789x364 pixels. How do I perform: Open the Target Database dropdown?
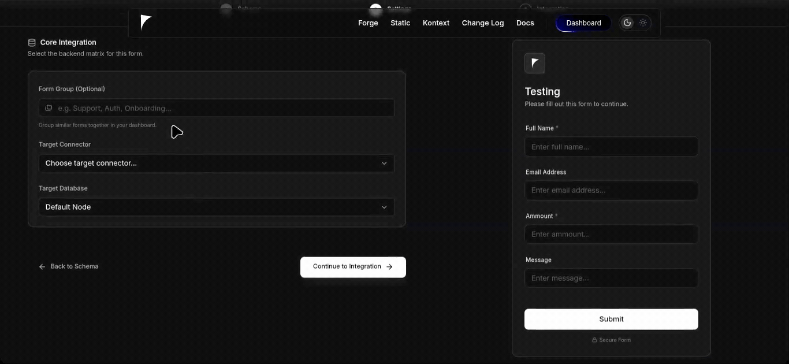coord(217,207)
